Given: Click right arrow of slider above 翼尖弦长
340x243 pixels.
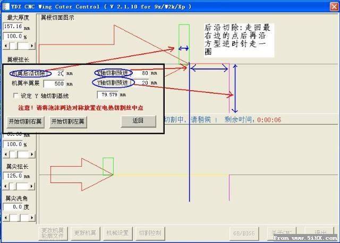Looking at the screenshot, I should pos(32,154).
